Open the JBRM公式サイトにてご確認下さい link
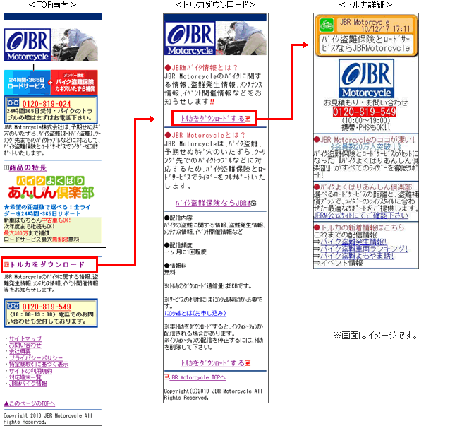The width and height of the screenshot is (474, 426). [361, 215]
